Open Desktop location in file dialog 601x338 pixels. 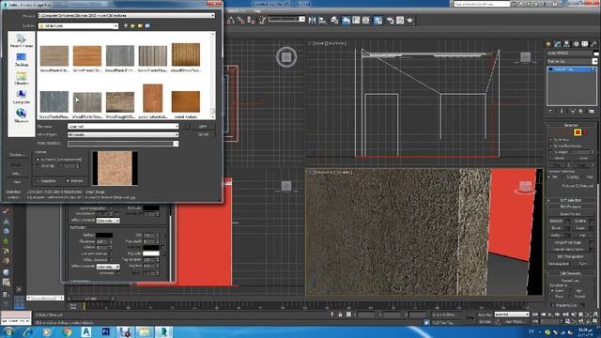[21, 60]
